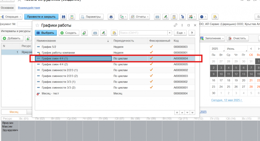The width and height of the screenshot is (260, 141).
Task: Click the printer icon in main toolbar
Action: [111, 17]
